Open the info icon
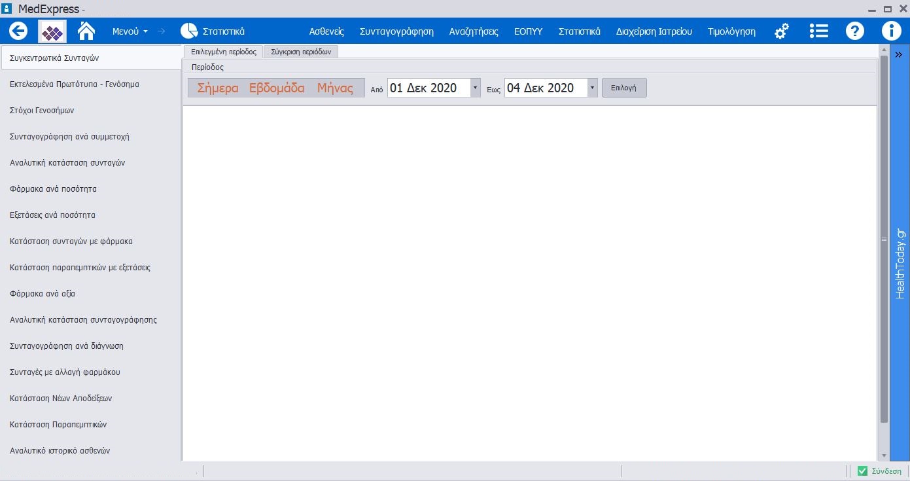This screenshot has height=481, width=910. pyautogui.click(x=891, y=31)
